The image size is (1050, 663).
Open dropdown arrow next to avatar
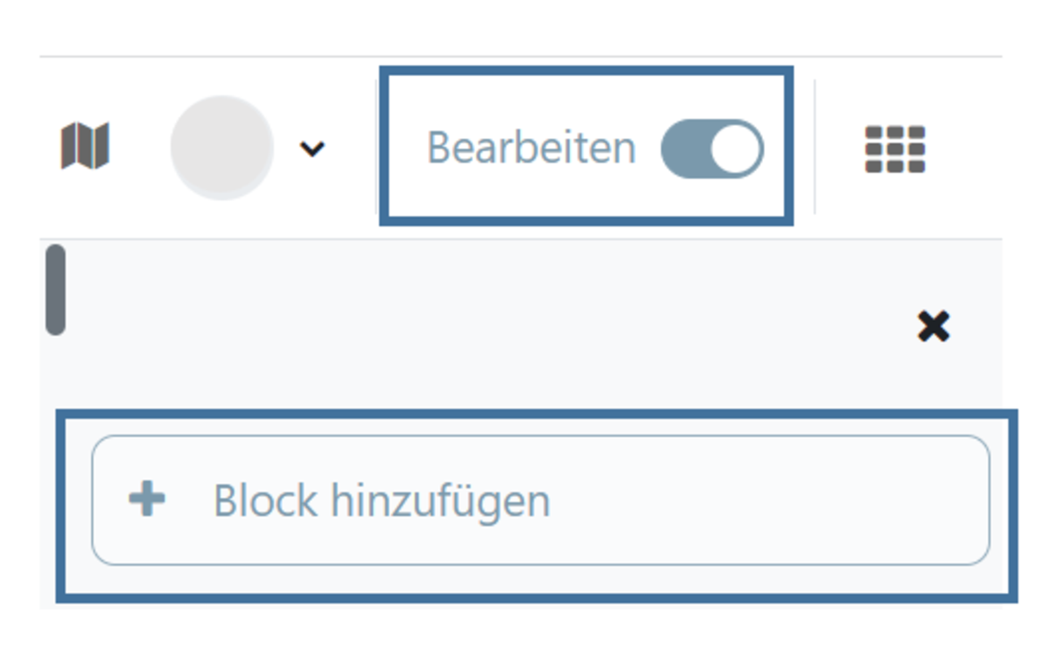(x=311, y=150)
